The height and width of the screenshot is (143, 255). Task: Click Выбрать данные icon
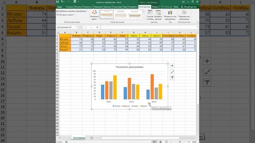(158, 12)
